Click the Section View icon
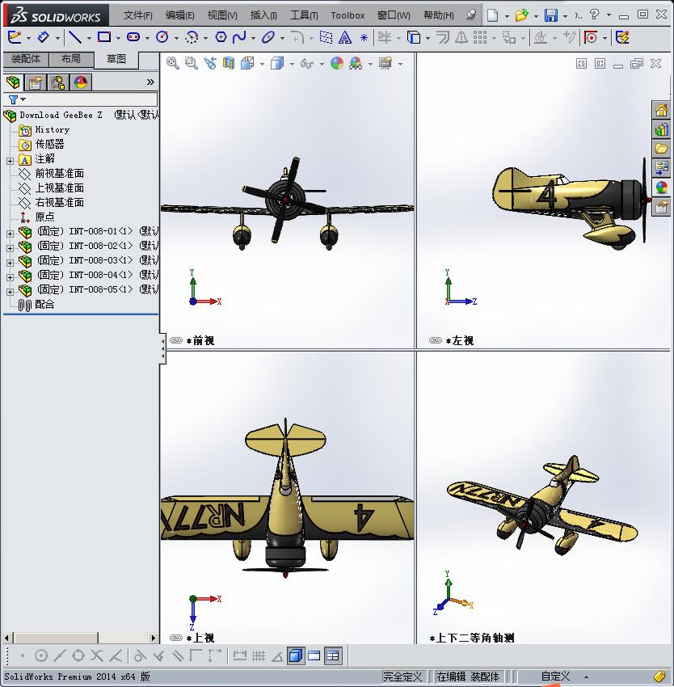The width and height of the screenshot is (674, 687). tap(229, 64)
